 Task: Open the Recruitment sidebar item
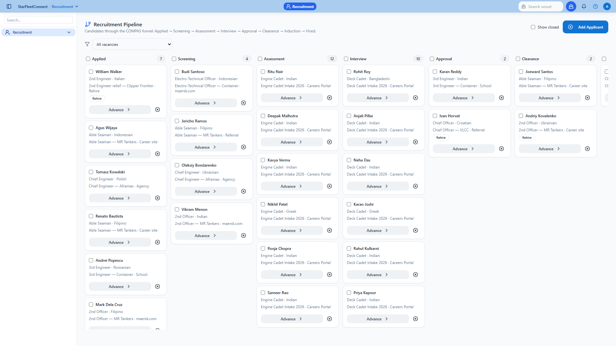coord(38,32)
